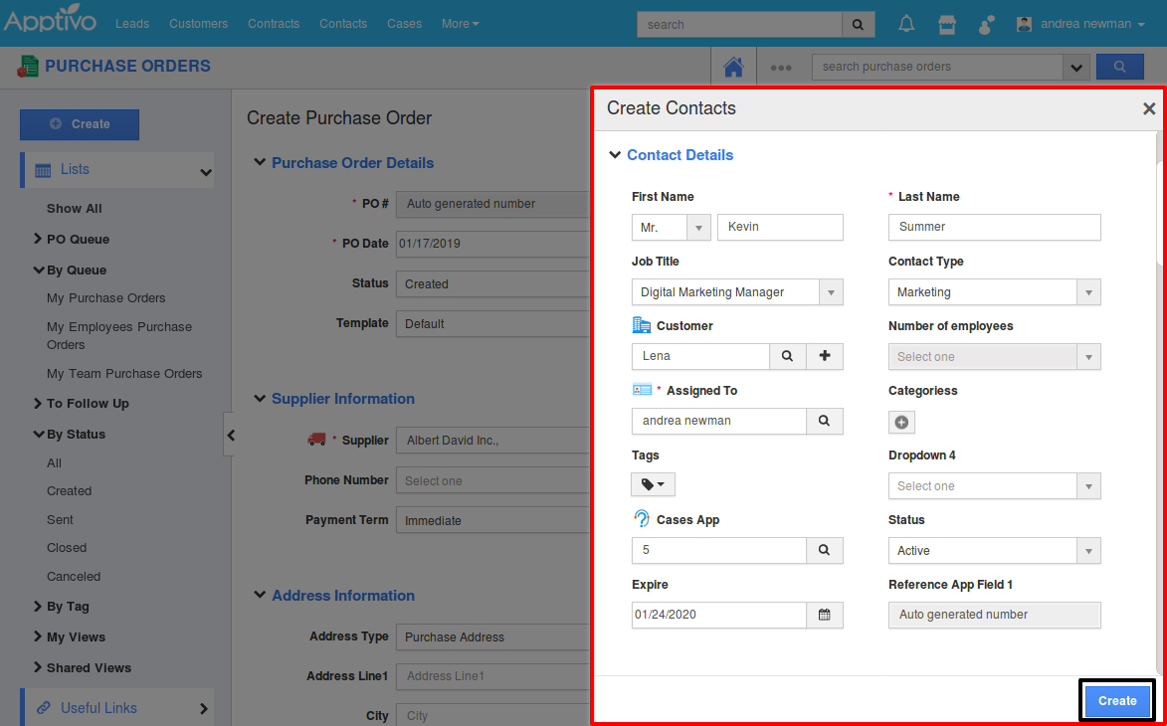
Task: Click the notifications bell icon
Action: click(x=906, y=24)
